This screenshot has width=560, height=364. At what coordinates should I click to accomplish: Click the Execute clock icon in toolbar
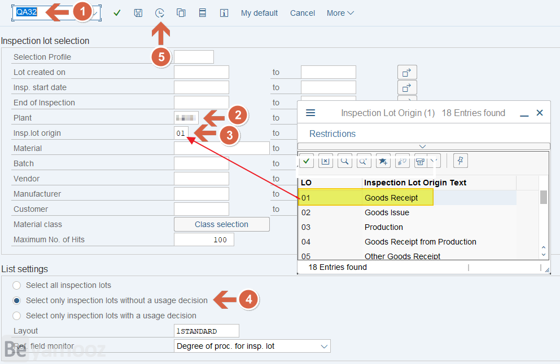pyautogui.click(x=160, y=13)
